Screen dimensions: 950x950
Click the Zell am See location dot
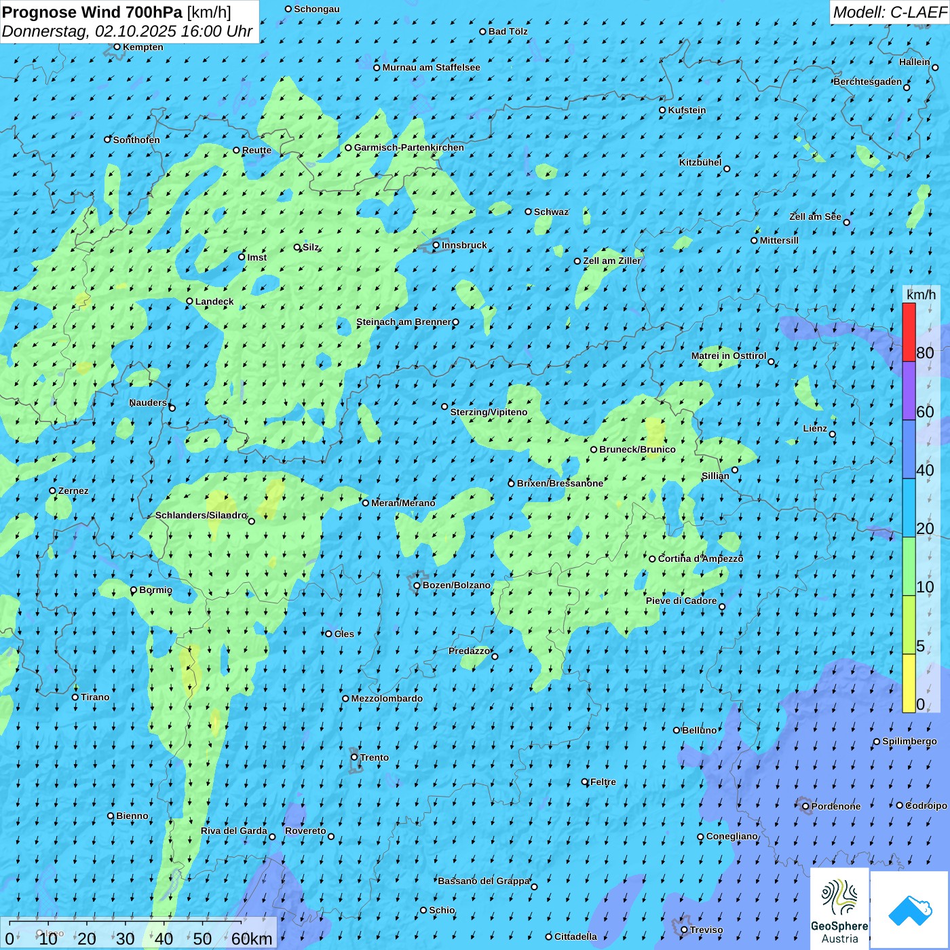[846, 222]
